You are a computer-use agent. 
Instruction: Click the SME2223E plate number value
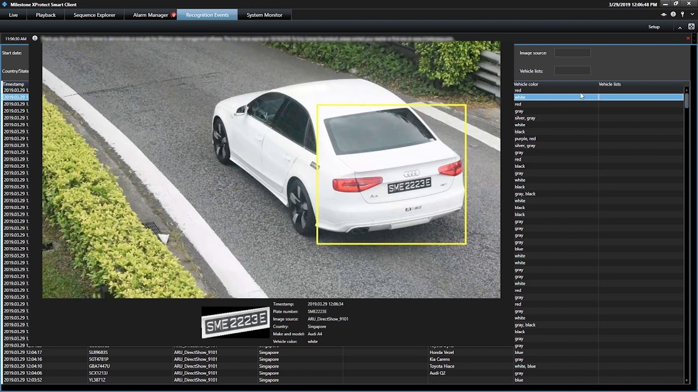click(317, 311)
